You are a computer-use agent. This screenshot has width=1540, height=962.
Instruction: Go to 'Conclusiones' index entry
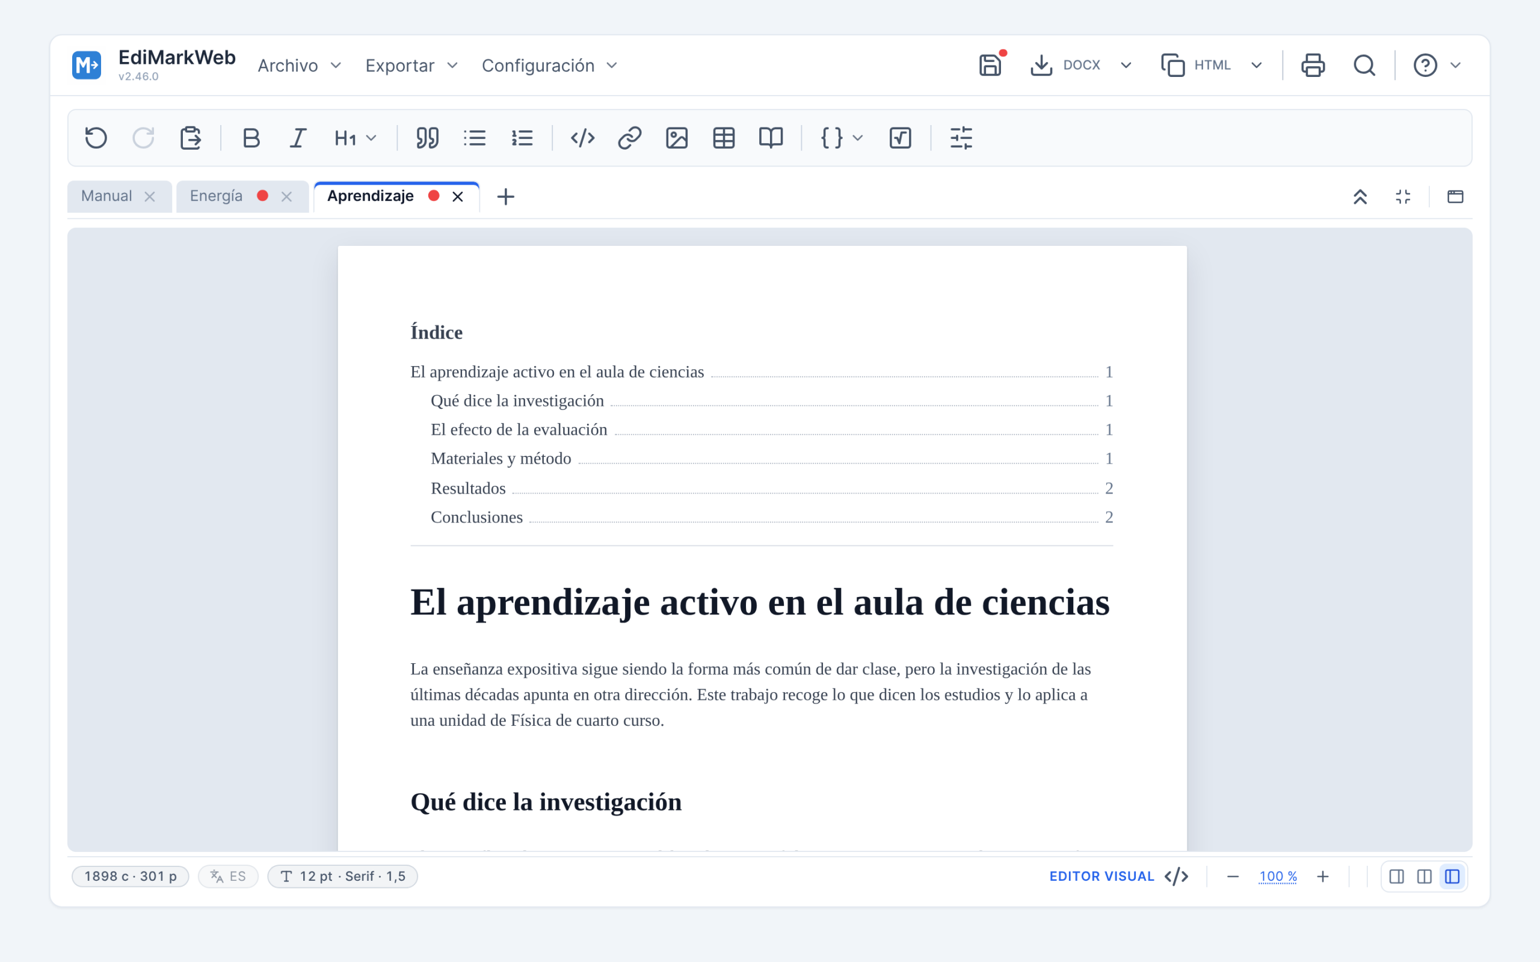coord(771,516)
